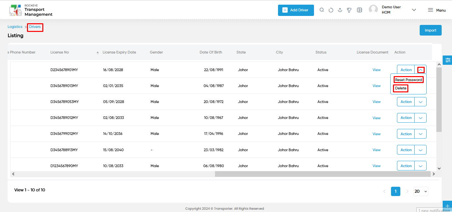
Task: Expand action chevron for license D1234567890MY
Action: (420, 166)
